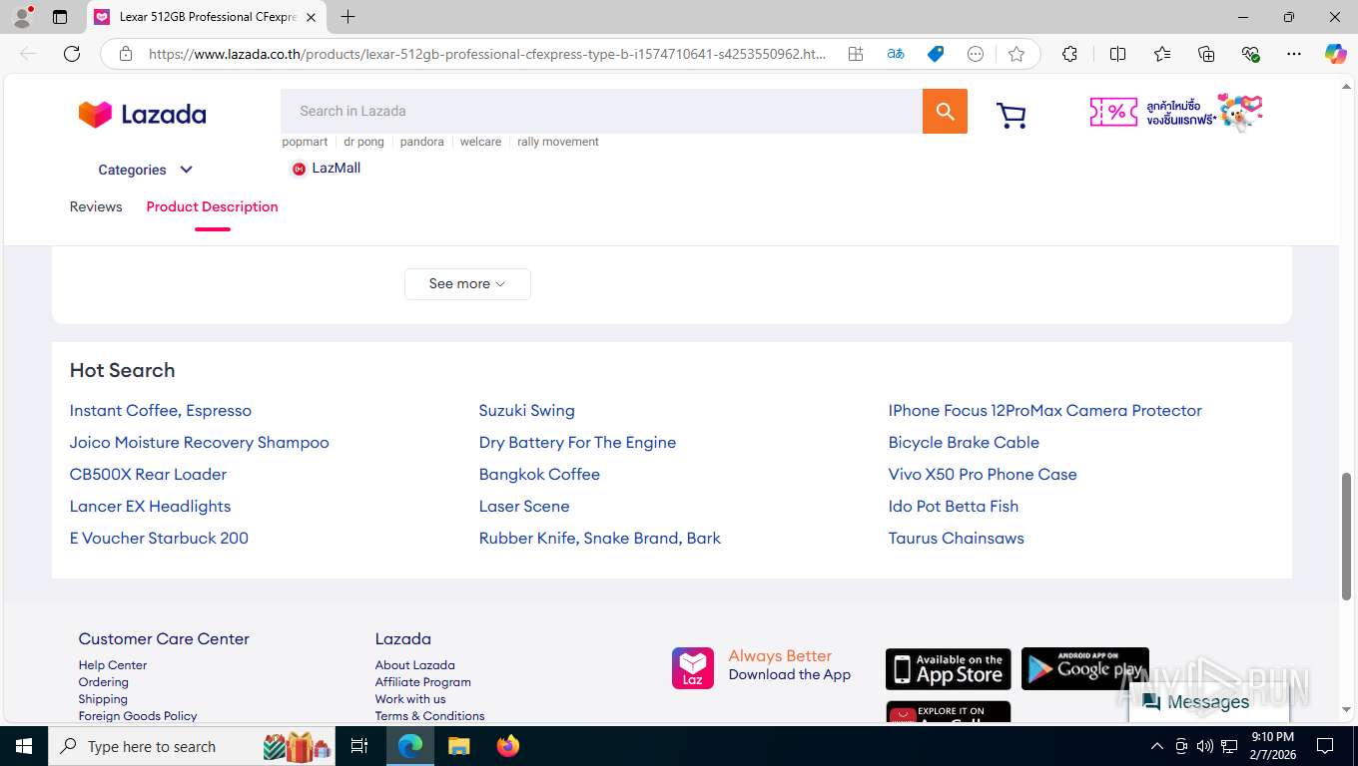
Task: Get app on Google Play badge
Action: 1084,669
